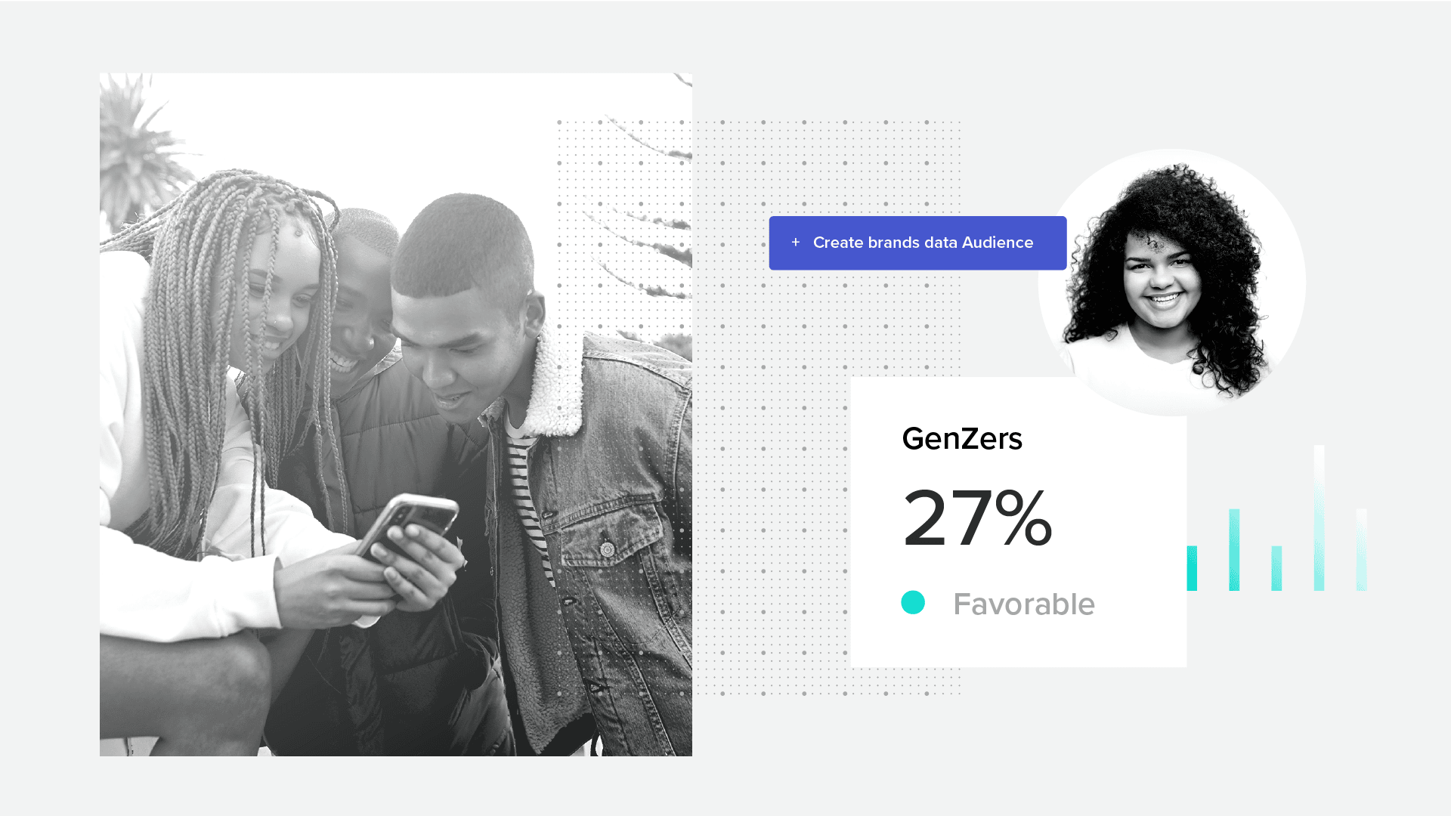The image size is (1451, 816).
Task: Click the Create brands data Audience button
Action: pyautogui.click(x=917, y=243)
